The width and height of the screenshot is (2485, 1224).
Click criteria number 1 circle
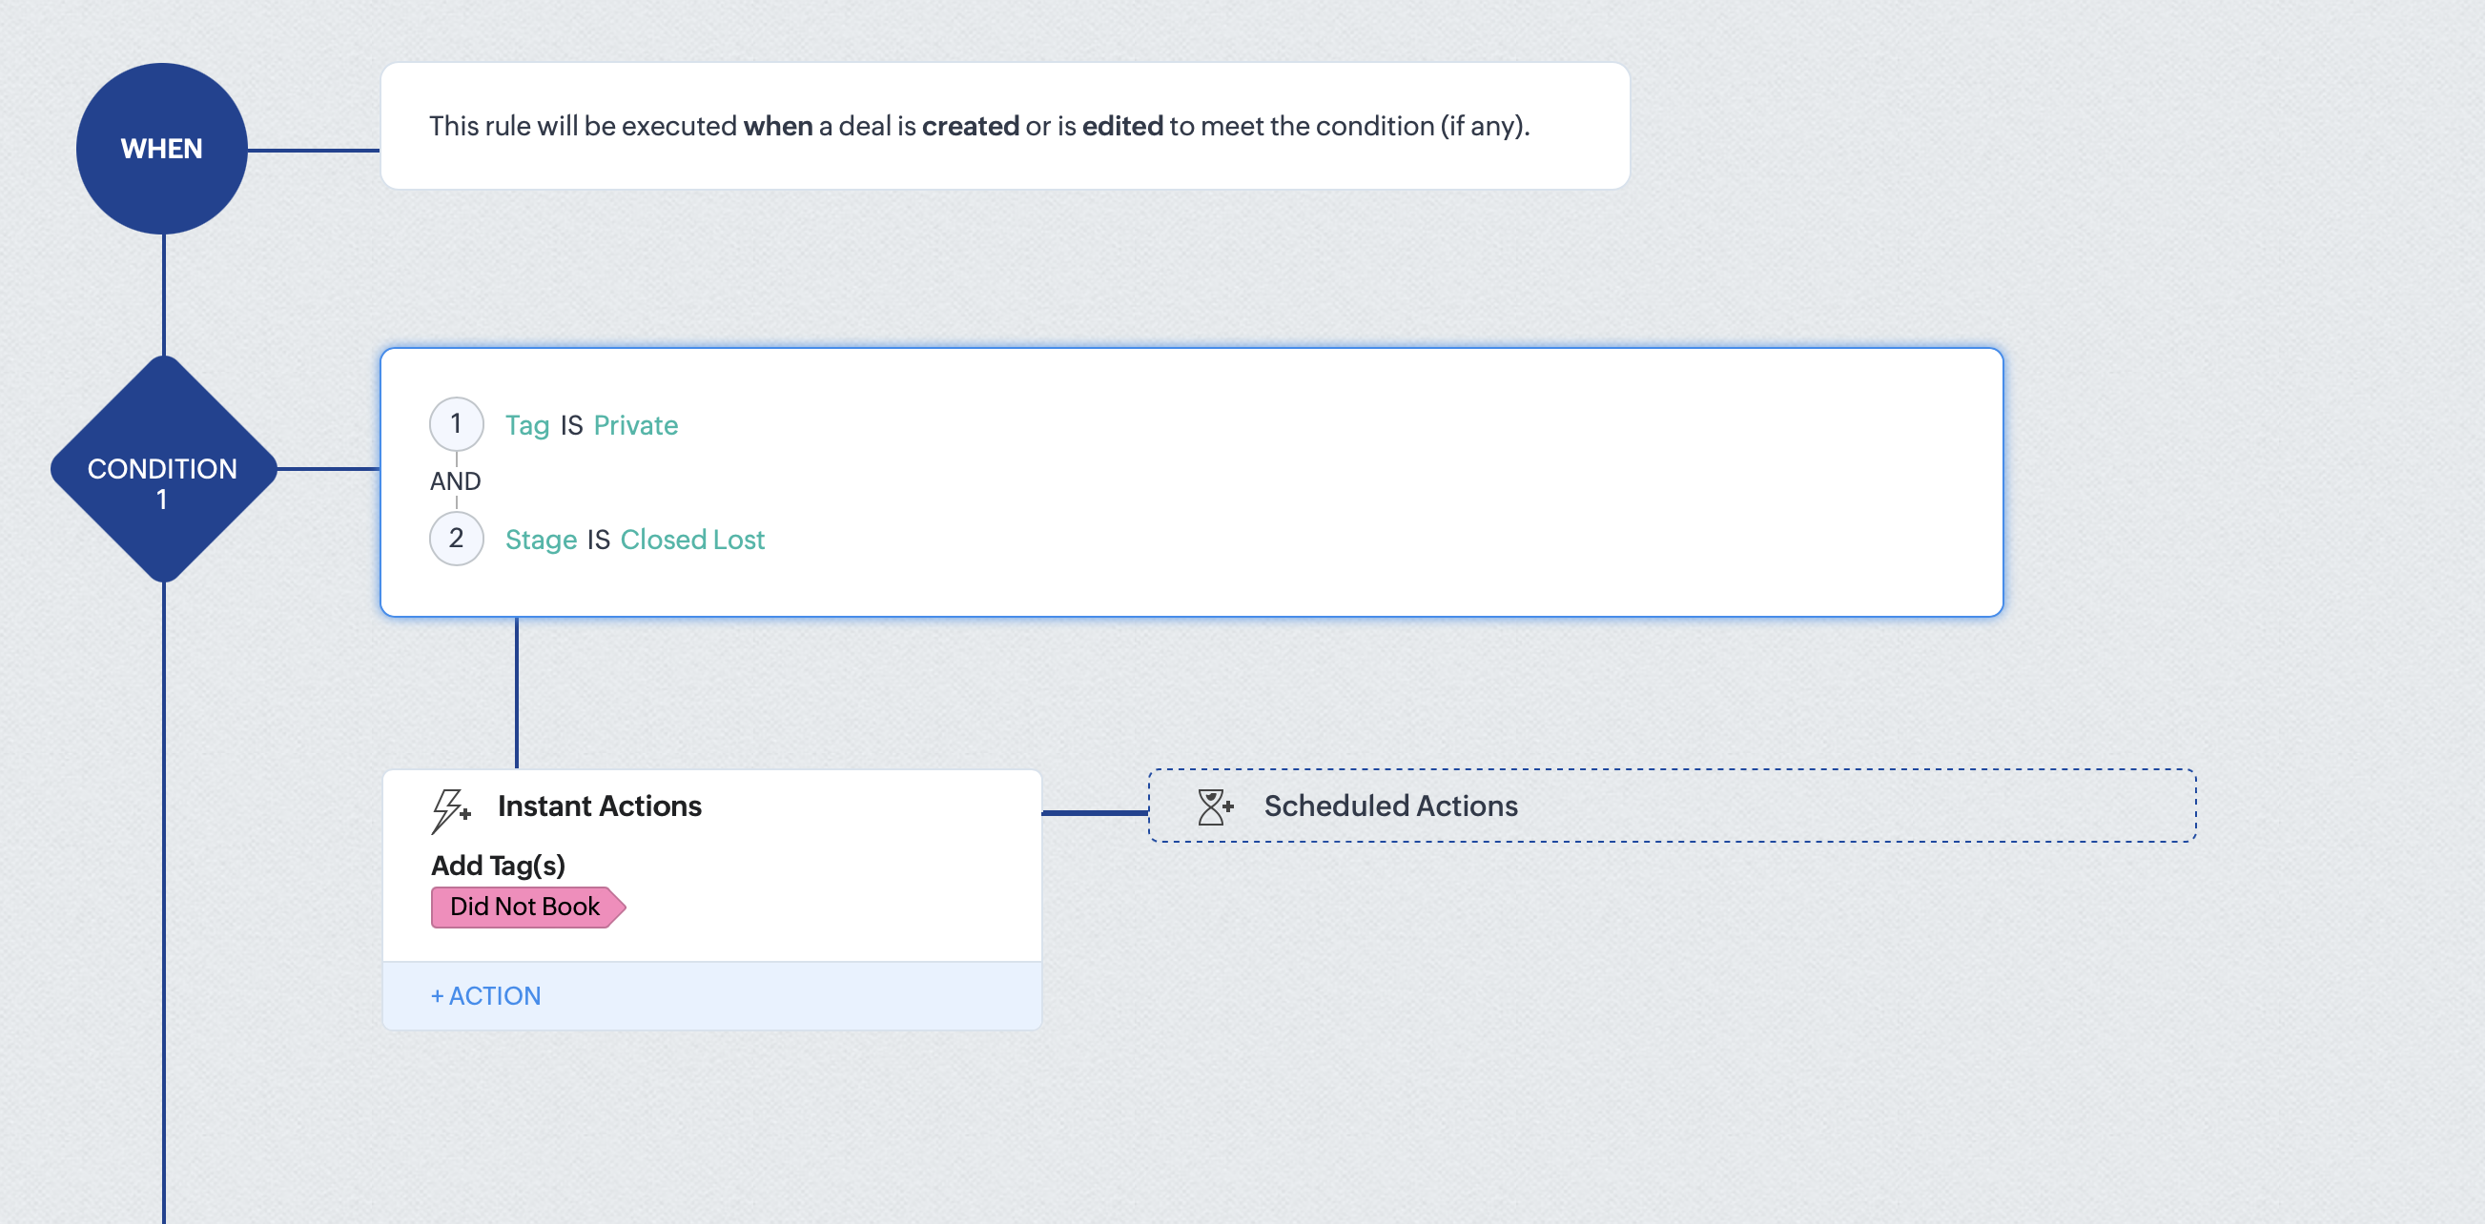[457, 424]
